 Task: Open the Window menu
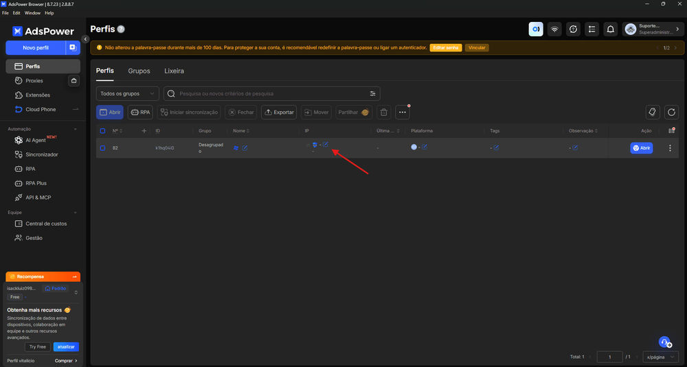pyautogui.click(x=32, y=13)
